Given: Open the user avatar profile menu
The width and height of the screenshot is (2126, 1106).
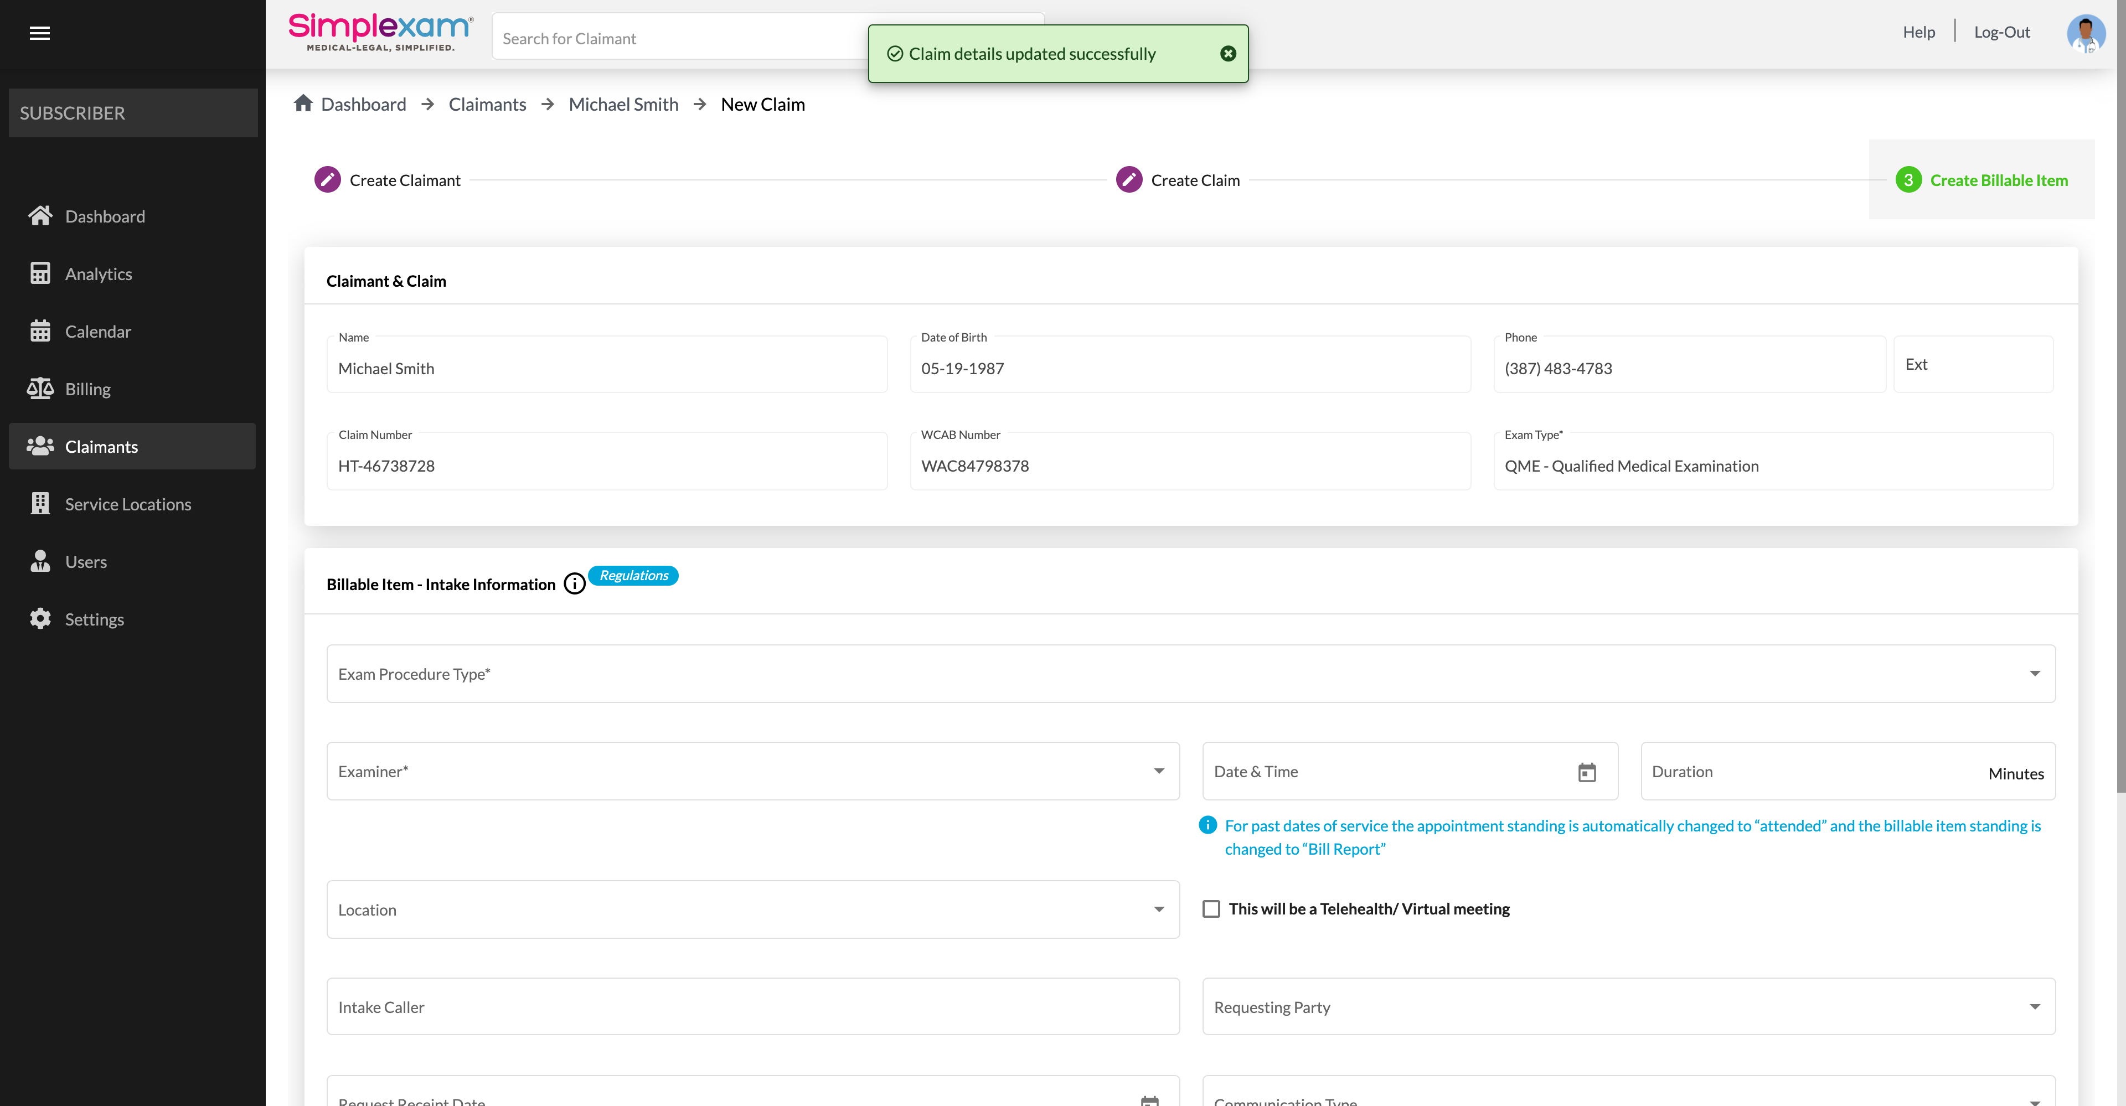Looking at the screenshot, I should coord(2086,33).
